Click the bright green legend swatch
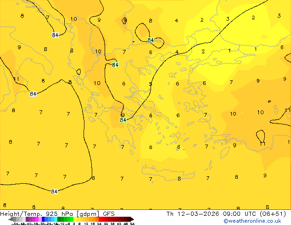The width and height of the screenshot is (291, 225). pos(72,219)
